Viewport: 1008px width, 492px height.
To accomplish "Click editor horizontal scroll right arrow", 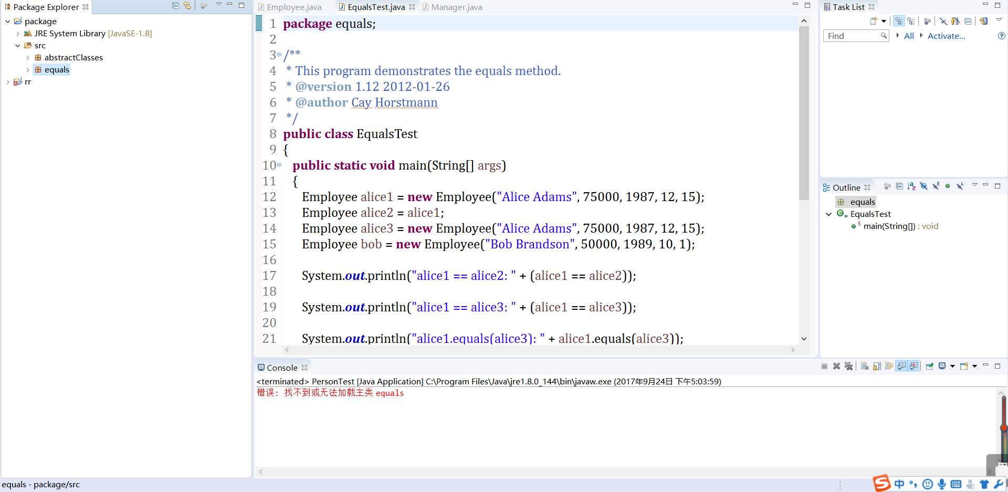I will tap(793, 350).
